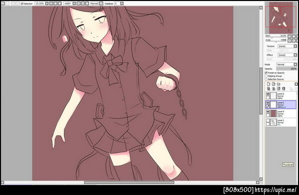Rotate view counterclockwise from the top toolbar
The width and height of the screenshot is (299, 195).
79,3
